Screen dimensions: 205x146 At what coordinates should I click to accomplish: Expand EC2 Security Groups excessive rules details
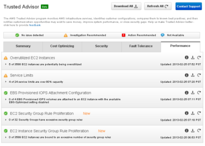pos(6,120)
